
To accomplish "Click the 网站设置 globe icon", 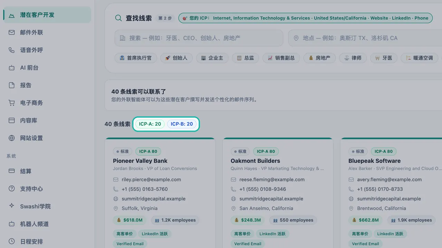I will (x=12, y=138).
